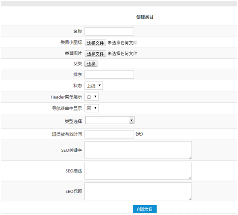Screen dimensions: 238x215
Task: Choose file for 类目小图标
Action: [95, 43]
